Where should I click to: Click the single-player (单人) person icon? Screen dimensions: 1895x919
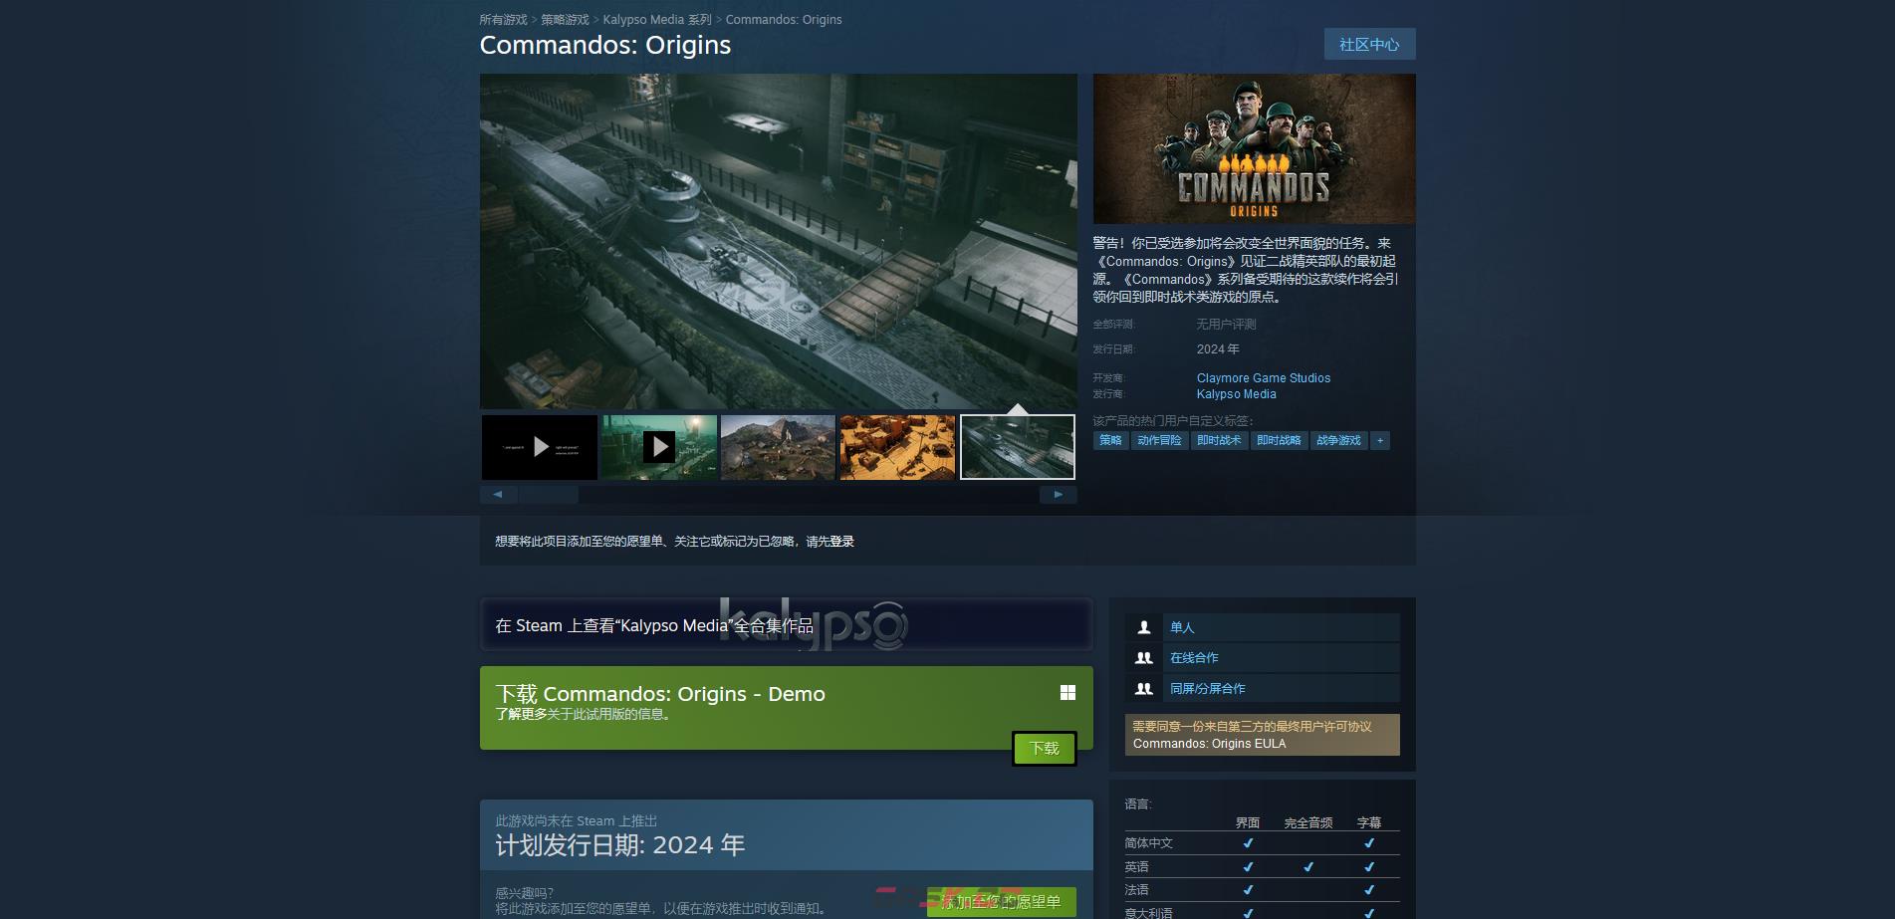[x=1144, y=627]
